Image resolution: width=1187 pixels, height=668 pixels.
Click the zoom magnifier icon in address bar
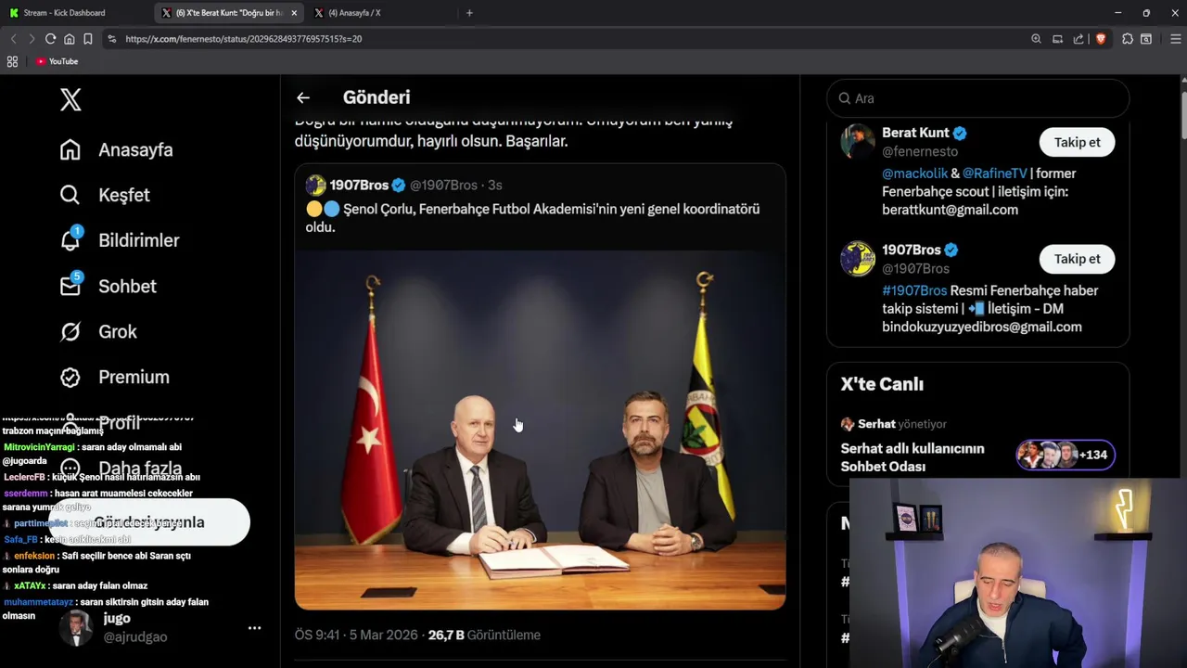click(x=1036, y=39)
